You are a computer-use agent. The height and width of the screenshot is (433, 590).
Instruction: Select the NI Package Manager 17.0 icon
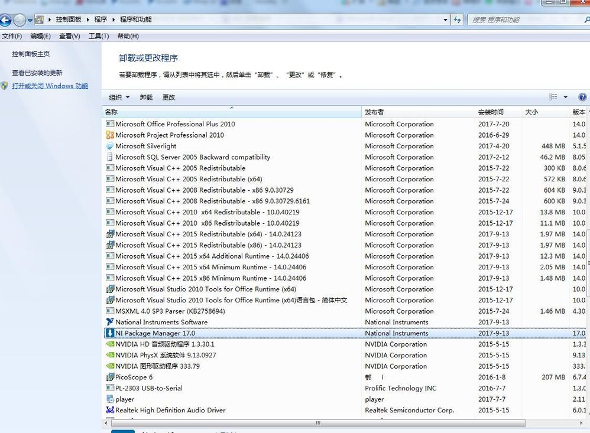(110, 333)
